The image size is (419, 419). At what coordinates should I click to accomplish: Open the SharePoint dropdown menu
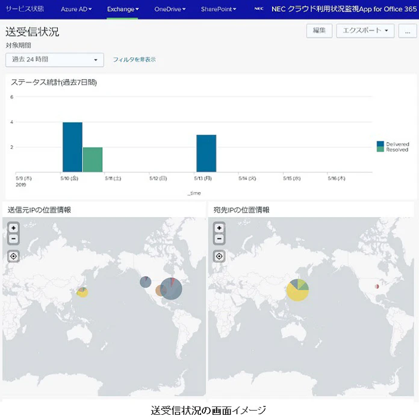[x=219, y=9]
